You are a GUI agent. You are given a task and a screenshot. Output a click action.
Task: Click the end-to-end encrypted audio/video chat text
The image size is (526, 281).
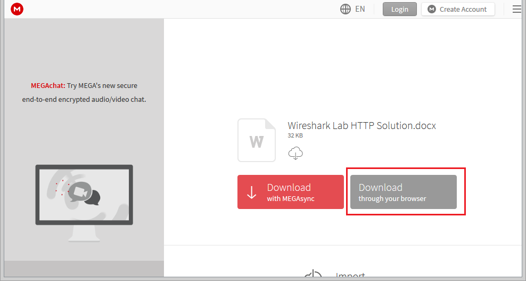[x=84, y=100]
